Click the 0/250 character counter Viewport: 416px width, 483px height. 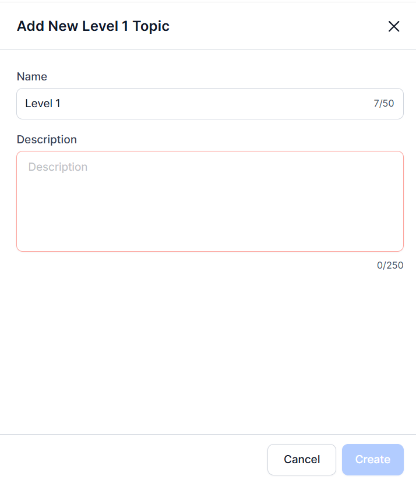(390, 265)
